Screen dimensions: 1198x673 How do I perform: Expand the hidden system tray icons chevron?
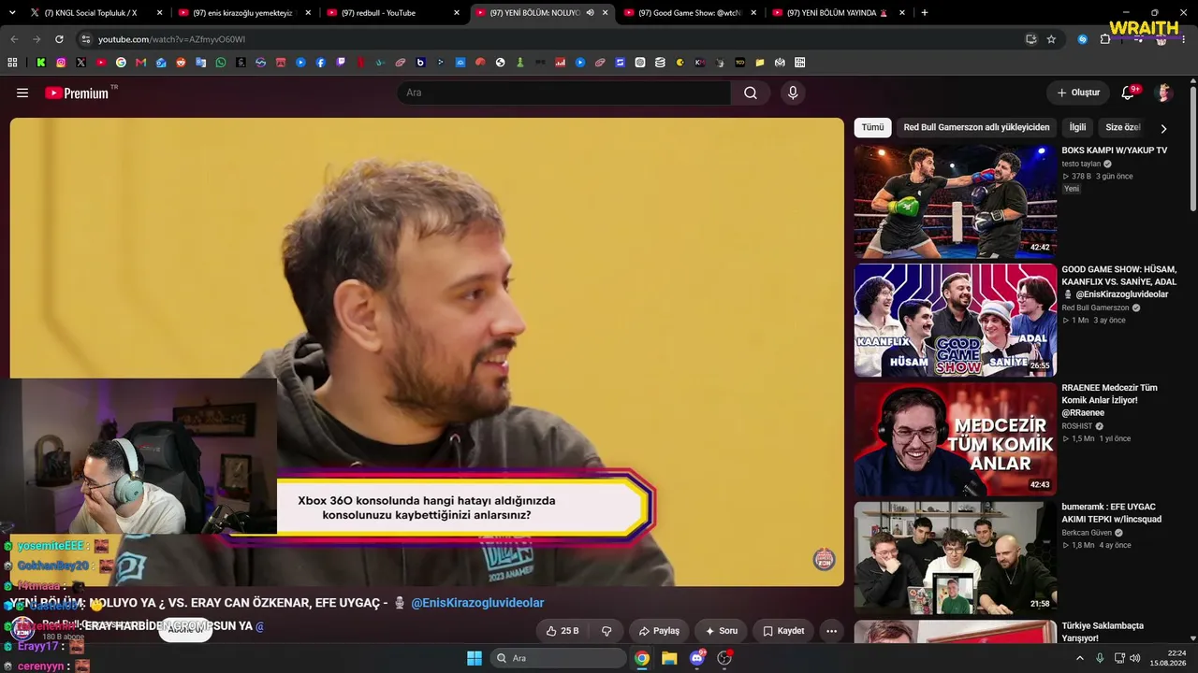(x=1080, y=658)
